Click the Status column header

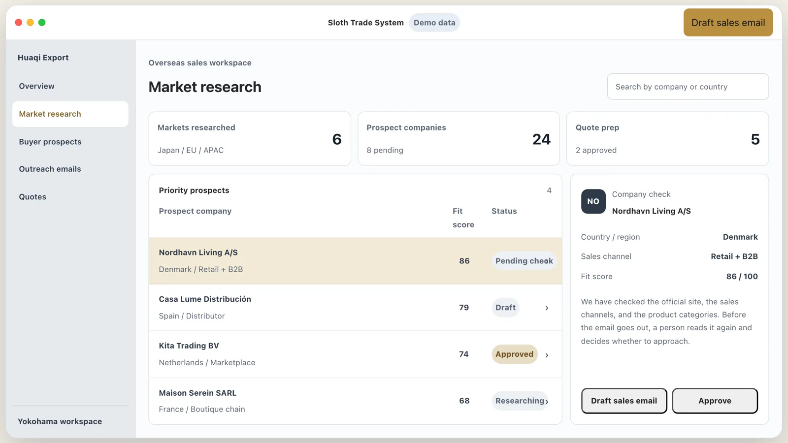504,211
